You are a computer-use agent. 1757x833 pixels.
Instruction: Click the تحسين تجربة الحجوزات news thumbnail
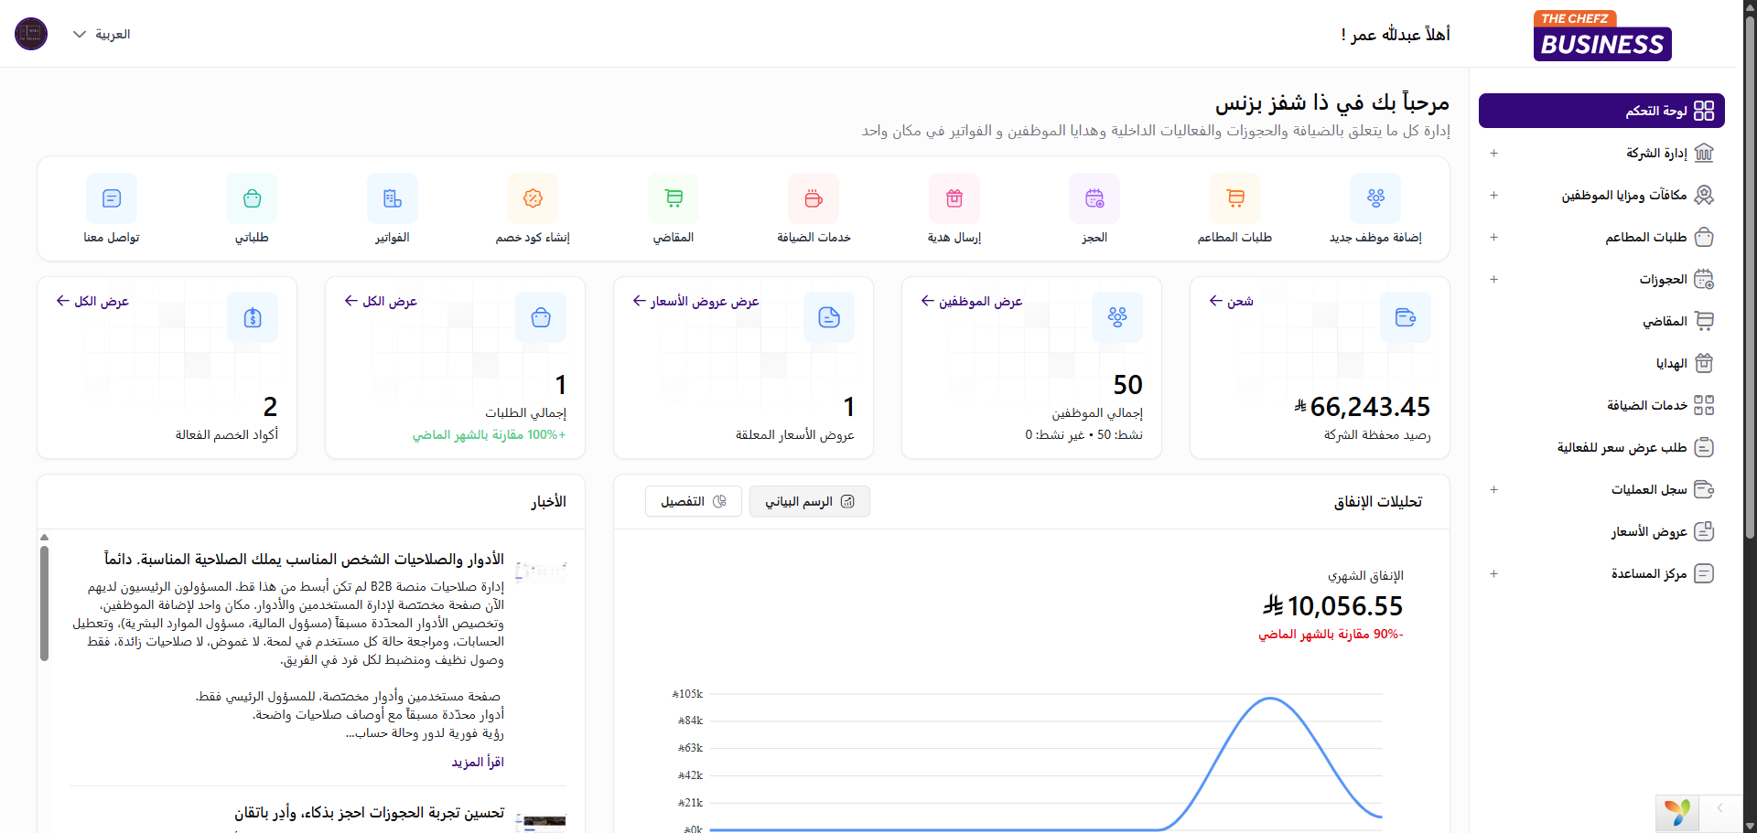pos(541,820)
